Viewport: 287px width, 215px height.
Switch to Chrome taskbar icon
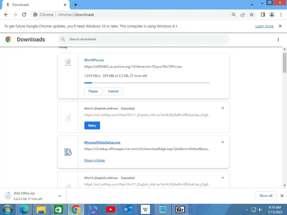click(76, 209)
